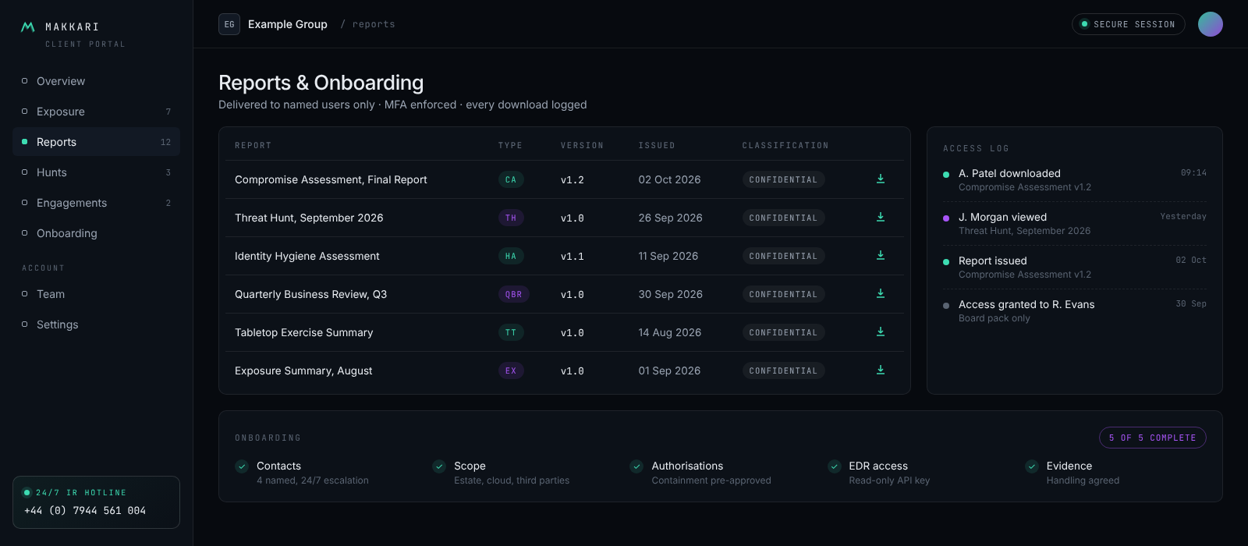1248x546 pixels.
Task: Click the EX type badge
Action: tap(511, 370)
